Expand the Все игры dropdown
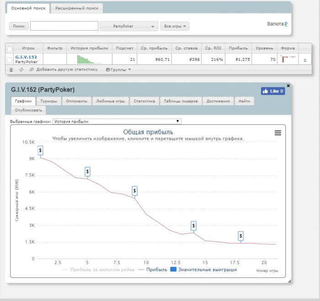This screenshot has height=301, width=320. tap(175, 26)
